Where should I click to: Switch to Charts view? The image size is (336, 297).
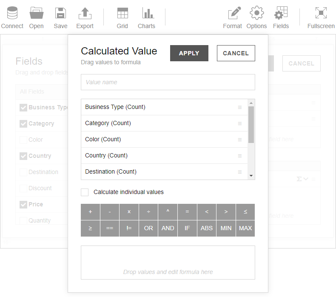(146, 13)
